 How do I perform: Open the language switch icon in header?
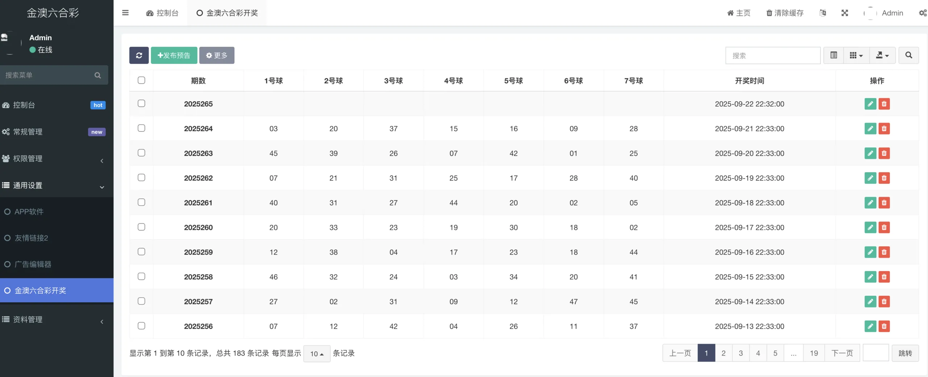point(823,13)
